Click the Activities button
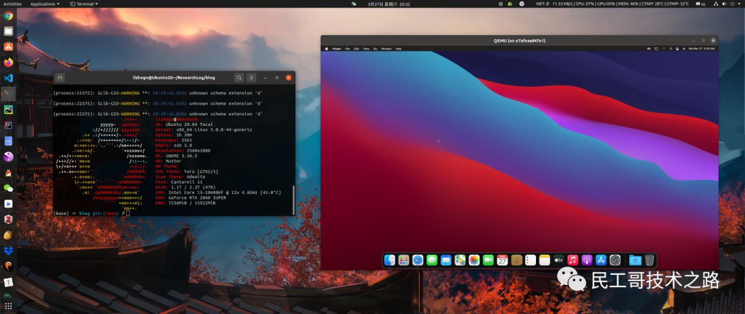The image size is (745, 314). pyautogui.click(x=12, y=4)
